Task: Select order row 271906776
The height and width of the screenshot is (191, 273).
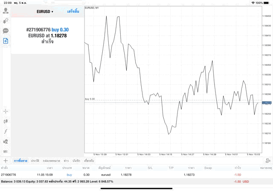Action: tap(136, 175)
